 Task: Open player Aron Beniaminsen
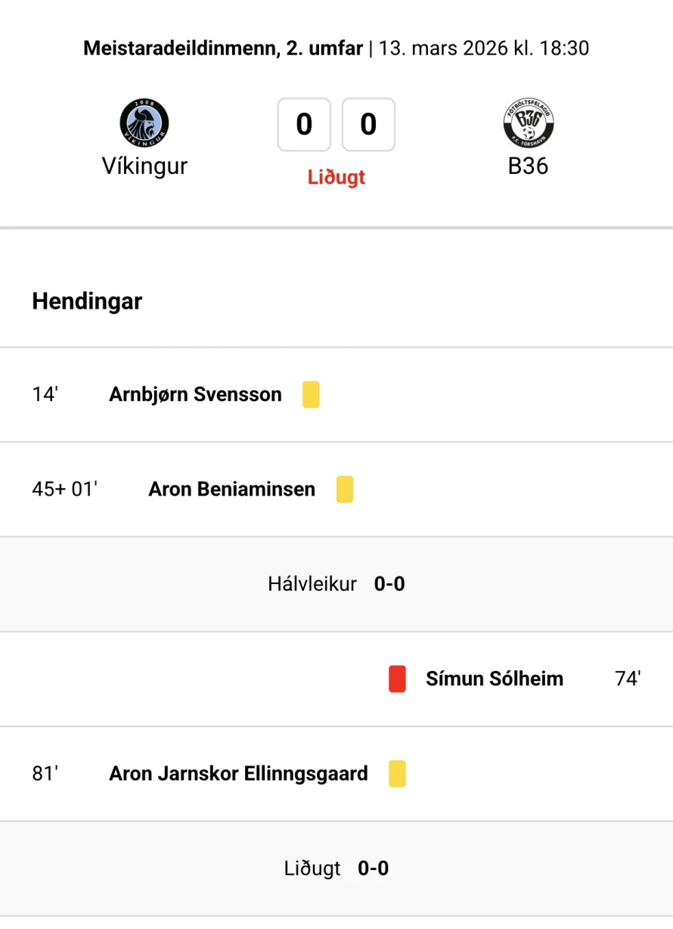(231, 489)
